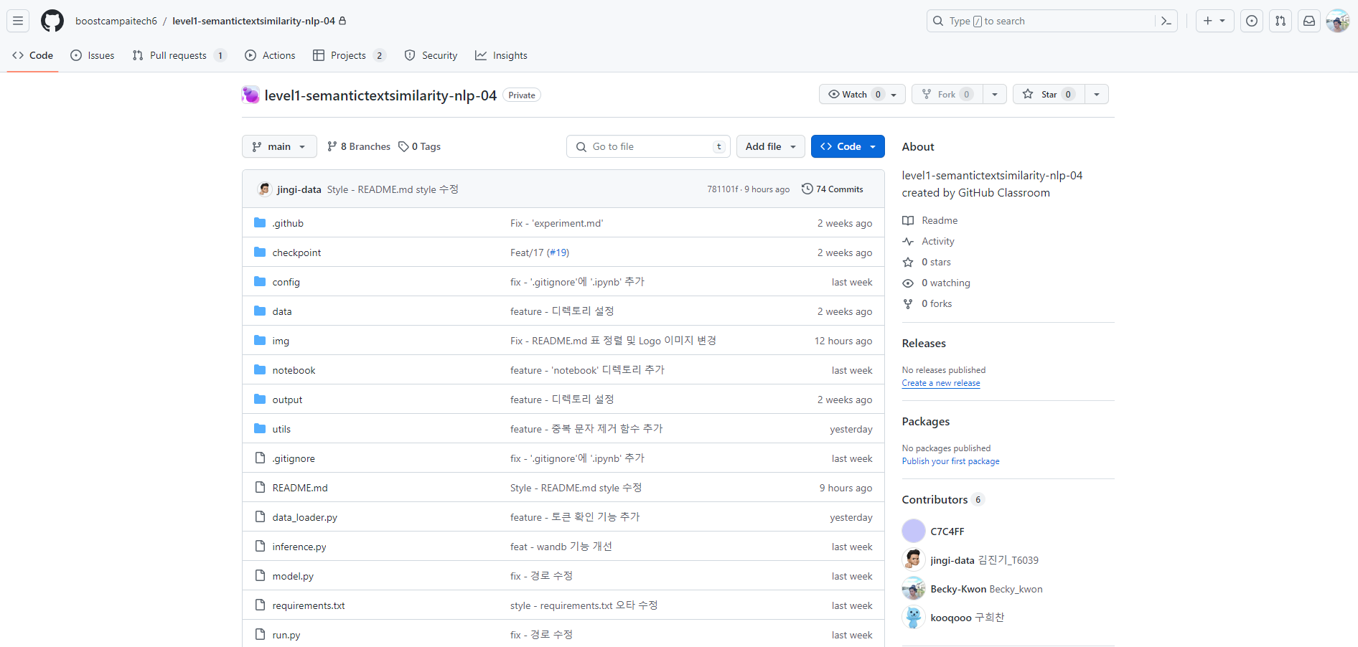Screen dimensions: 1358x647
Task: Click jingi-data avatar in latest commit
Action: (x=264, y=189)
